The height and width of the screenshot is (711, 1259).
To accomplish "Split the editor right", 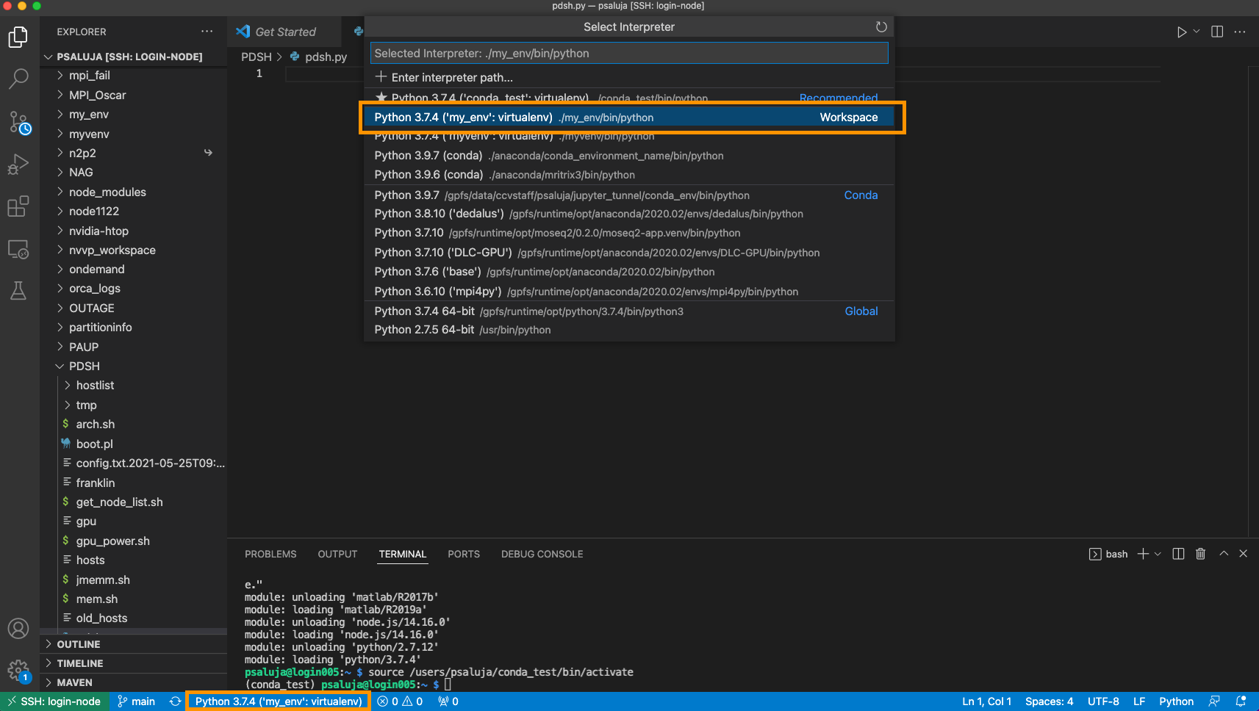I will [1217, 32].
